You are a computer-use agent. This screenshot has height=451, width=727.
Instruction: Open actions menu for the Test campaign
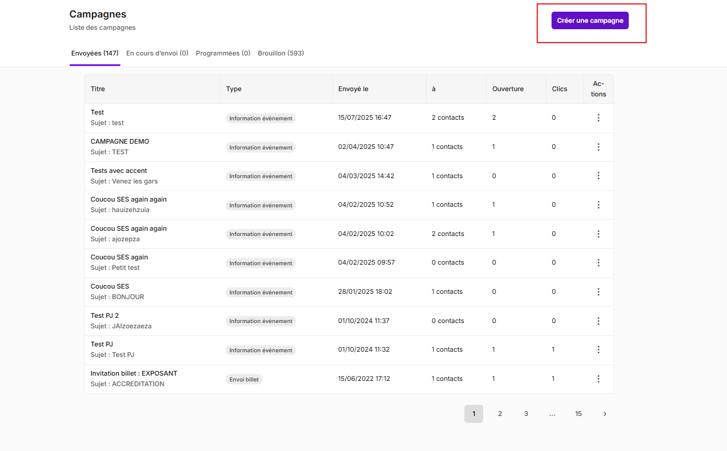(598, 118)
